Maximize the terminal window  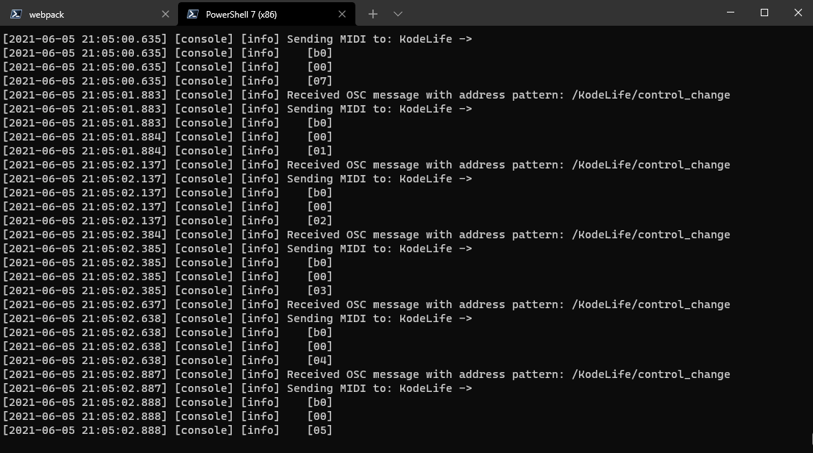click(x=764, y=13)
